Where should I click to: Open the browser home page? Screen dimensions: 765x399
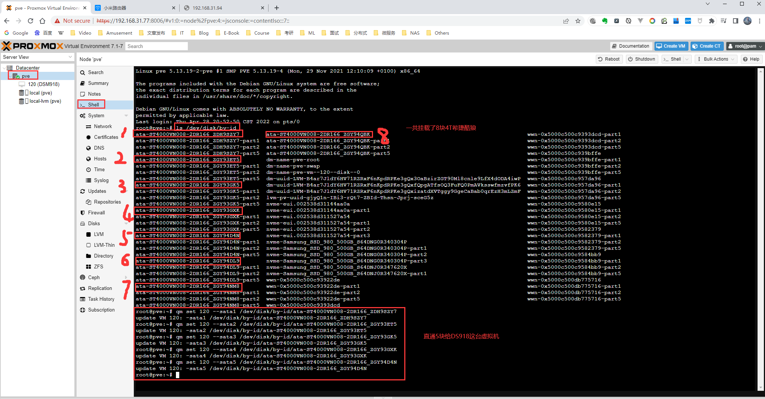tap(42, 21)
